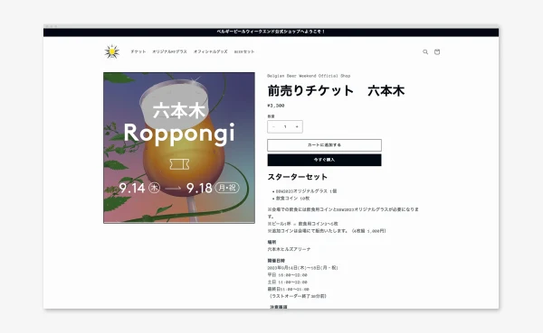543x333 pixels.
Task: Select the ¥3,500 price text
Action: [x=276, y=106]
